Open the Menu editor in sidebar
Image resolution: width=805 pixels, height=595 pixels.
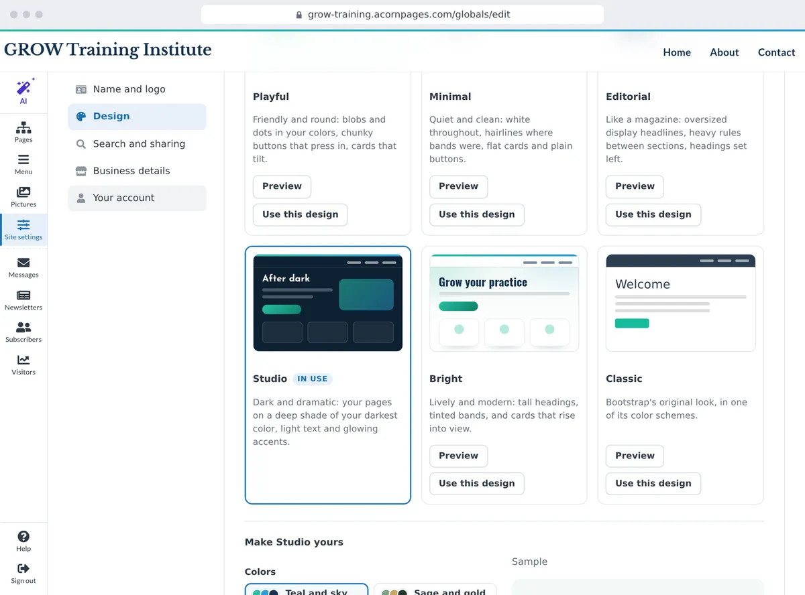23,164
